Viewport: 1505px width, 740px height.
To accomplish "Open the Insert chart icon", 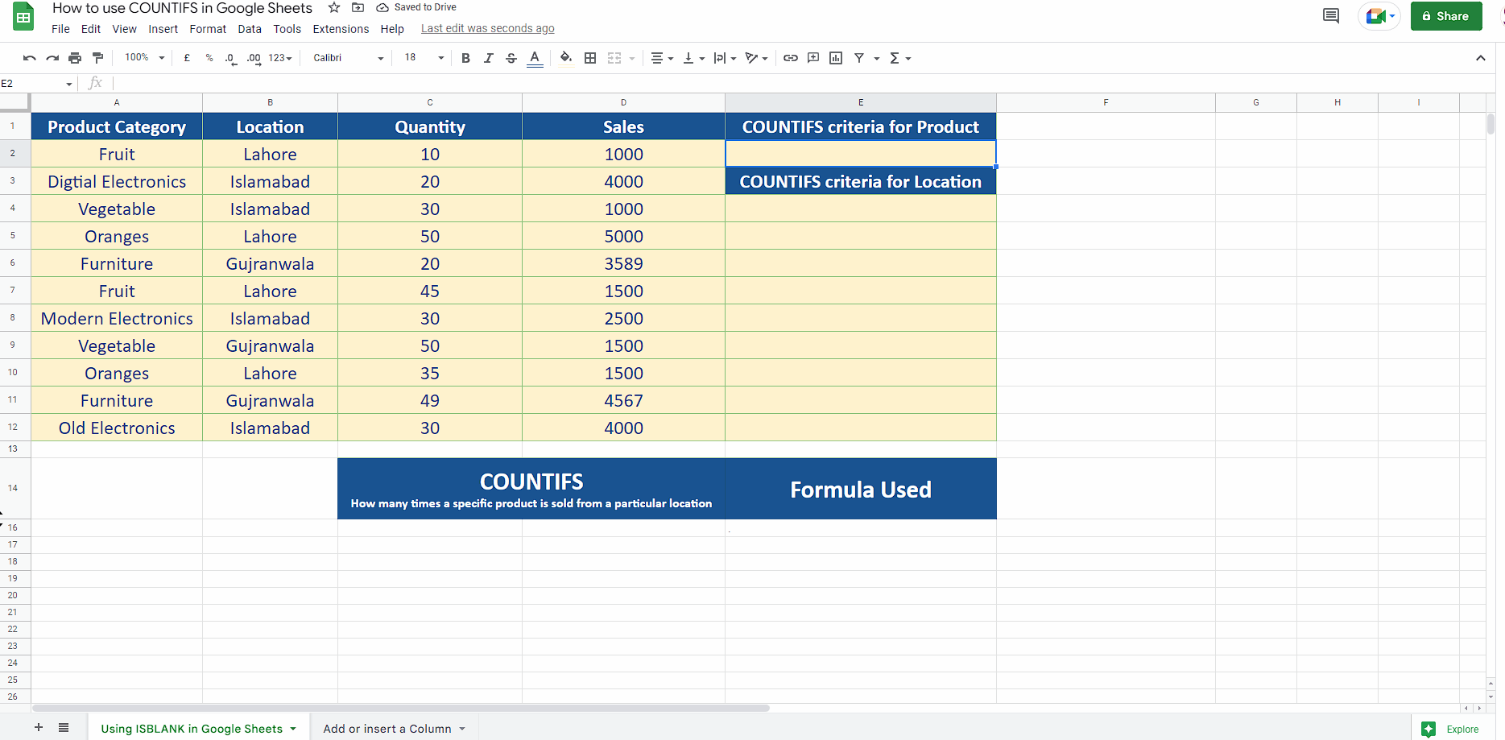I will tap(835, 57).
